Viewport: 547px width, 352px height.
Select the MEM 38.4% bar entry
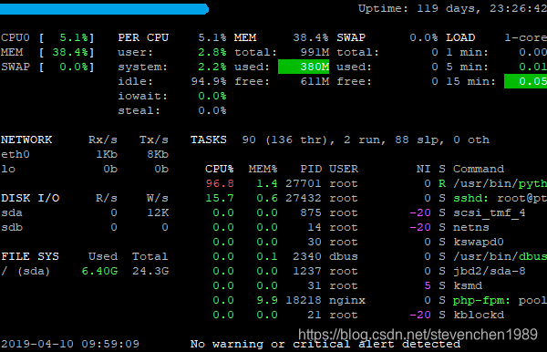pyautogui.click(x=47, y=52)
